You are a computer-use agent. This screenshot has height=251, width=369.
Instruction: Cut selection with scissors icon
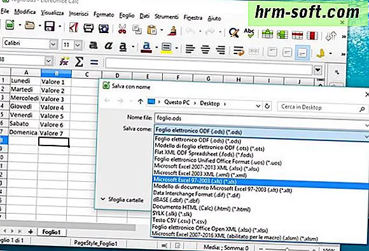point(122,29)
